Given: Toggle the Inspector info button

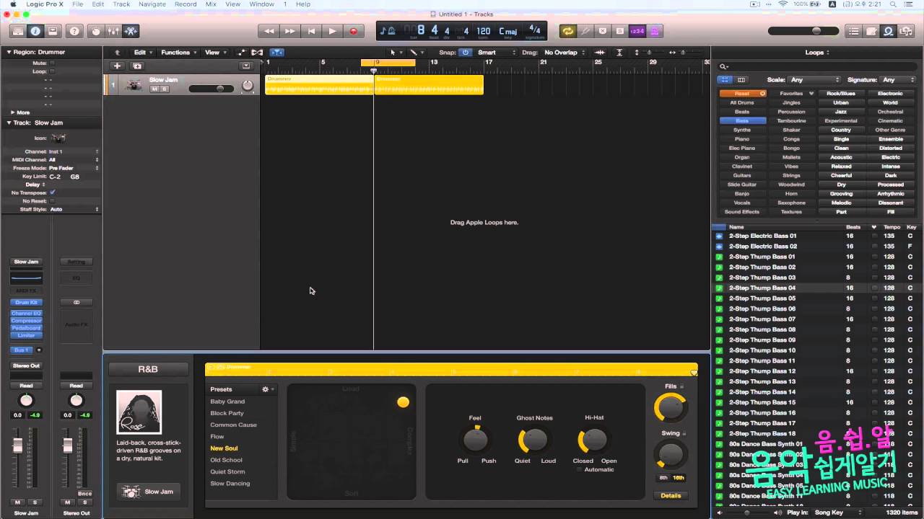Looking at the screenshot, I should coord(35,31).
